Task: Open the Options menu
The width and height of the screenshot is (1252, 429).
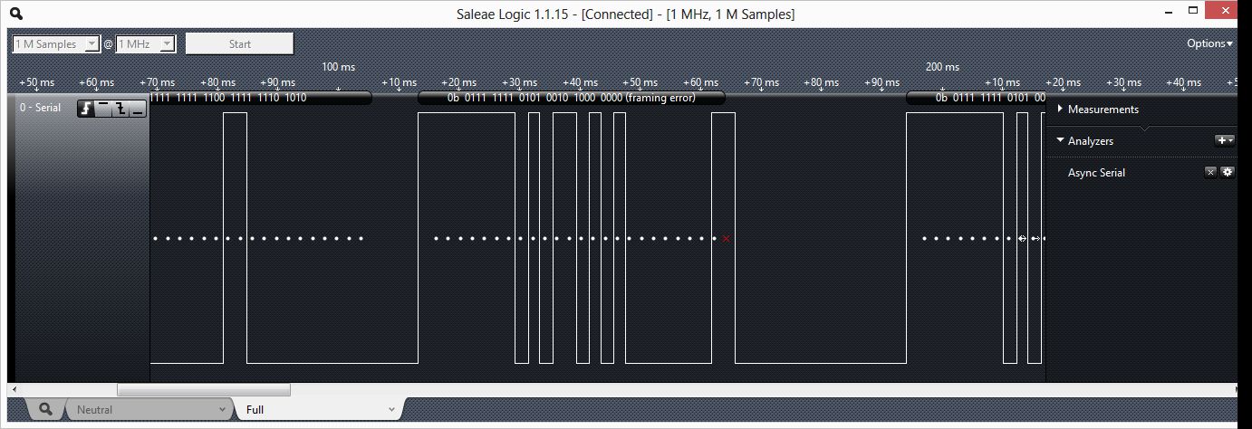Action: [x=1209, y=43]
